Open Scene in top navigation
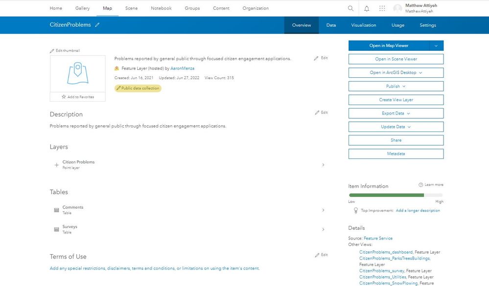Viewport: 489px width, 286px height. (x=131, y=8)
